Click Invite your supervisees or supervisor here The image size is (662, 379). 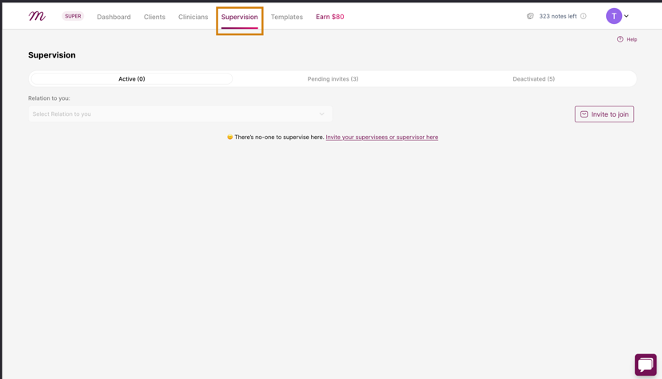coord(381,138)
